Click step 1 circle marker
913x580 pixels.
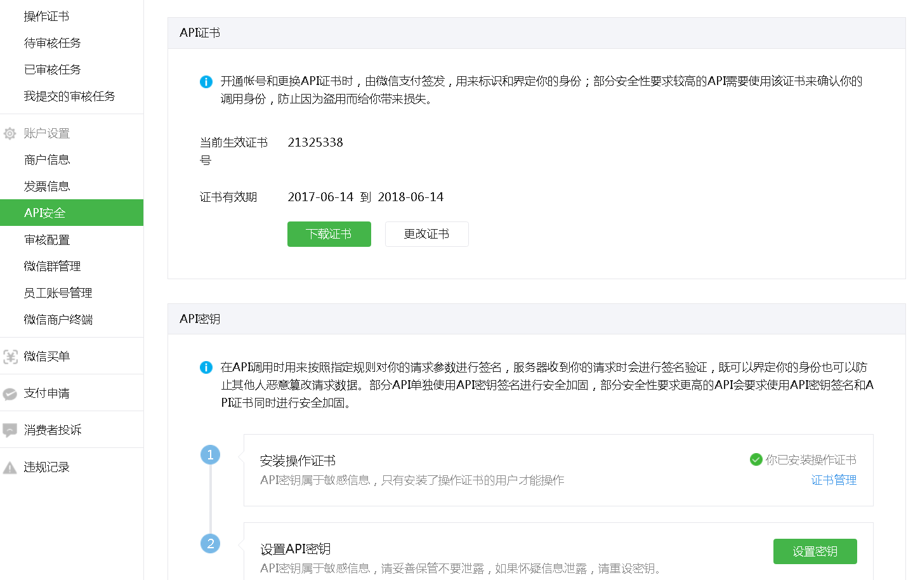point(211,454)
